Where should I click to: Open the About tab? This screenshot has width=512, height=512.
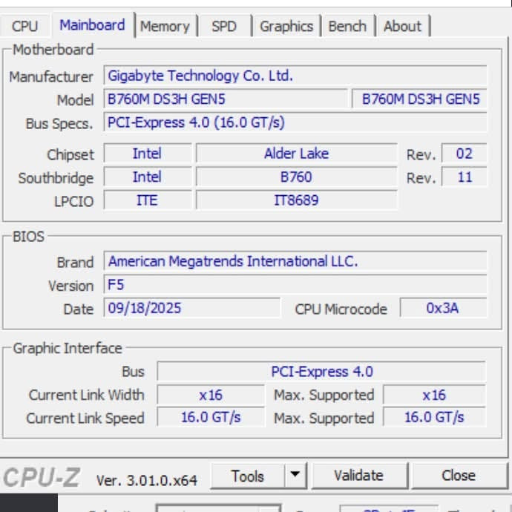coord(402,26)
